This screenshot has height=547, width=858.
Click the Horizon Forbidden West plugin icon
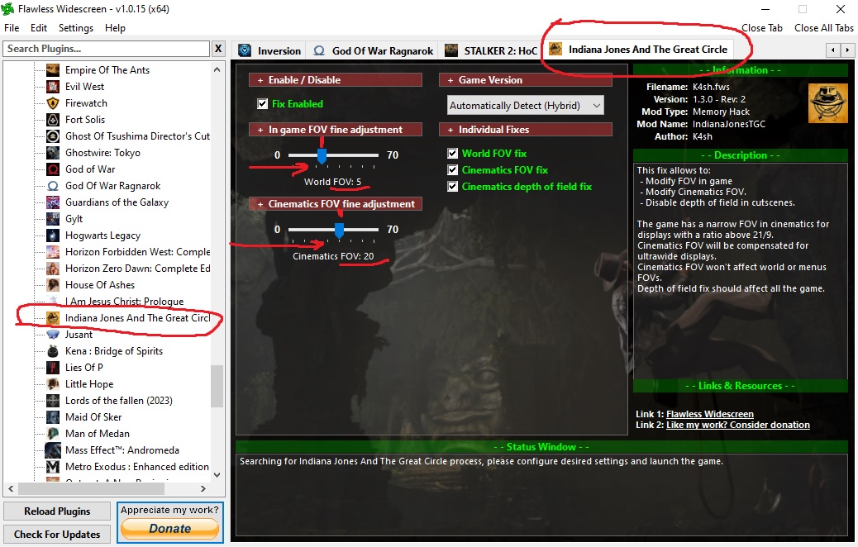click(x=53, y=252)
